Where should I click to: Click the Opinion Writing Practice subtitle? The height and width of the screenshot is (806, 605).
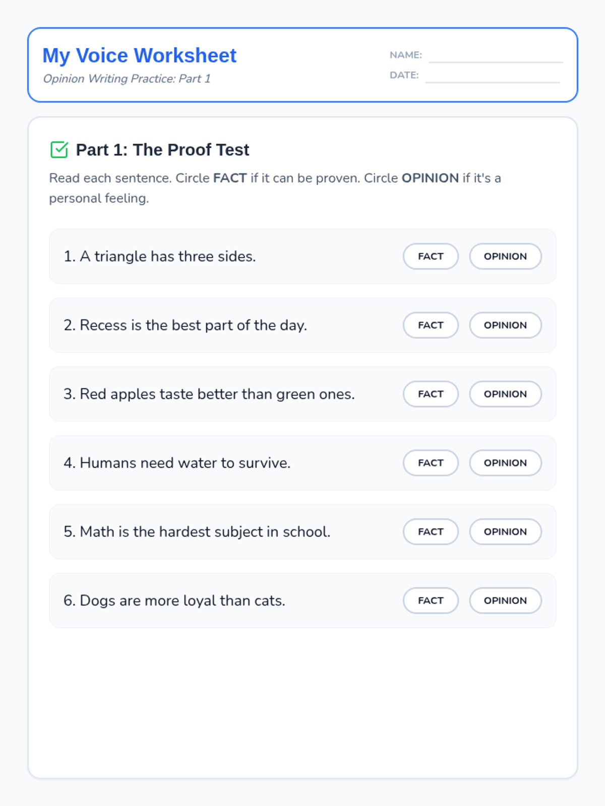click(127, 79)
